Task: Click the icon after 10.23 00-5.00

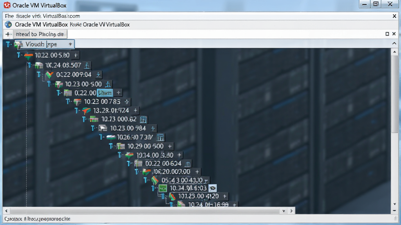Action: coord(108,84)
